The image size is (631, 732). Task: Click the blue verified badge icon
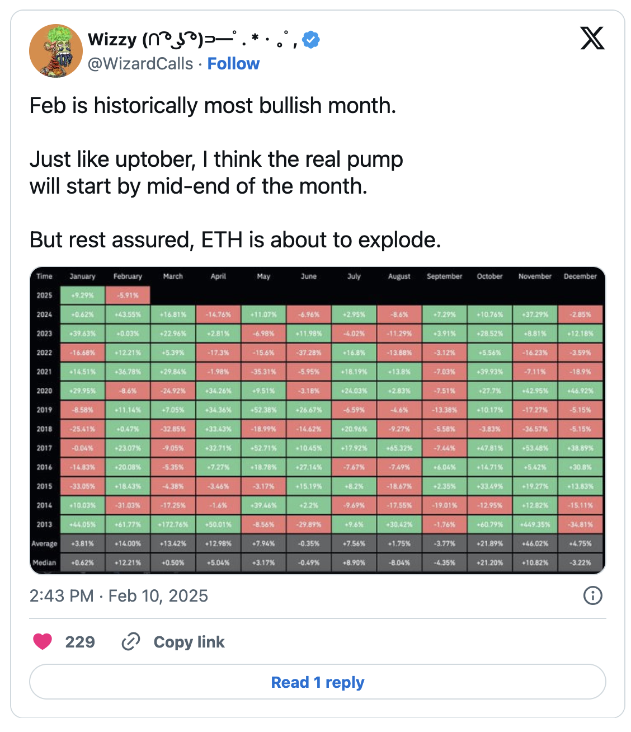click(x=311, y=40)
